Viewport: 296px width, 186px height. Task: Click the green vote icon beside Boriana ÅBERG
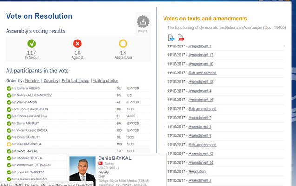click(9, 88)
